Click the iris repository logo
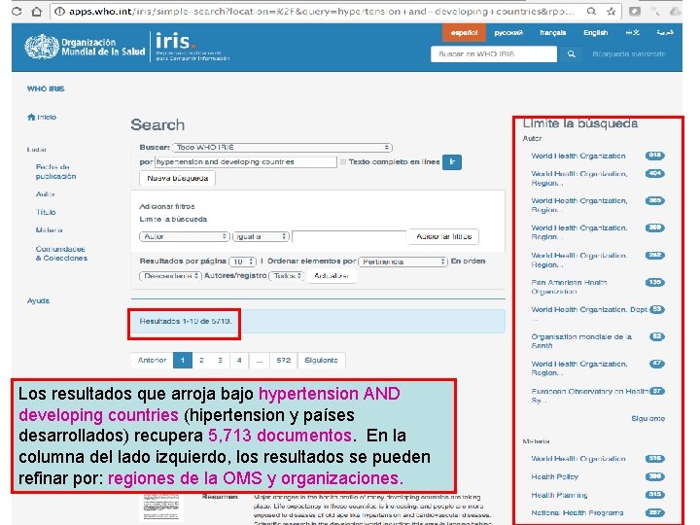 tap(192, 47)
